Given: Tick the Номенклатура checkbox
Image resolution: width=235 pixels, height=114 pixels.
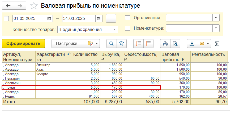Looking at the screenshot, I should point(127,28).
